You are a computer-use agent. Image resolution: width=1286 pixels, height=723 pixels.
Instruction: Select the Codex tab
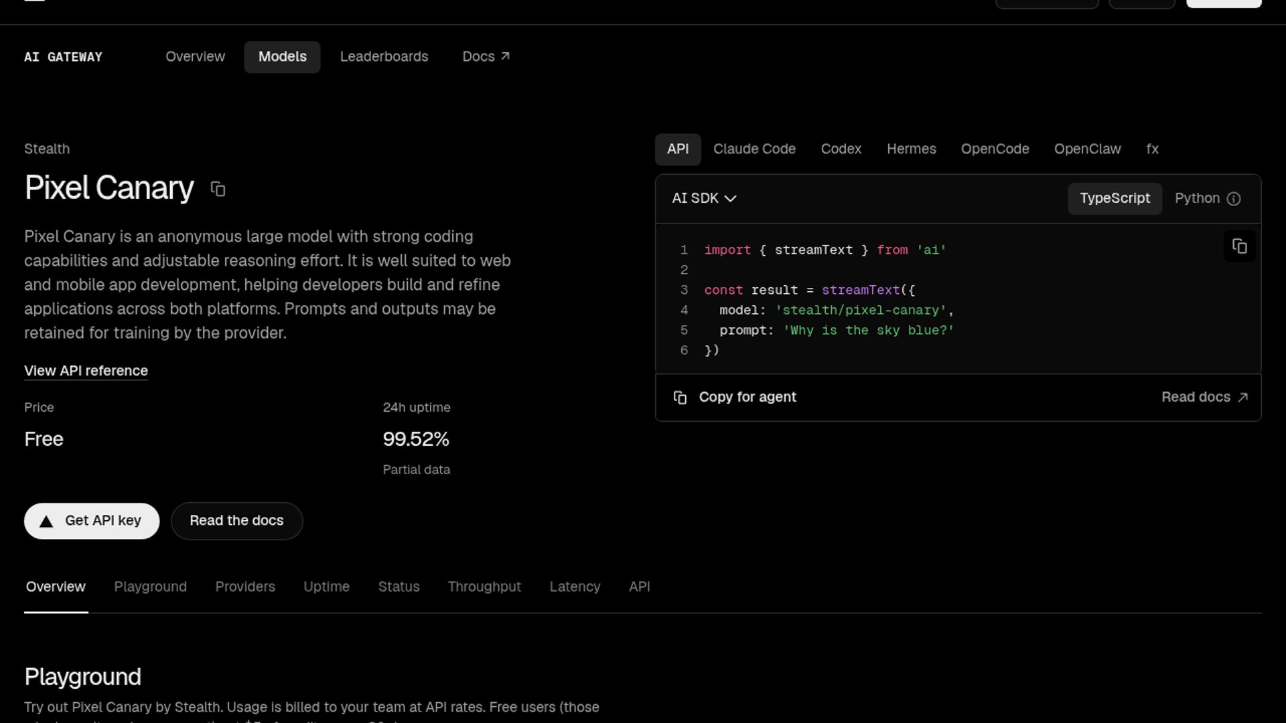point(841,149)
